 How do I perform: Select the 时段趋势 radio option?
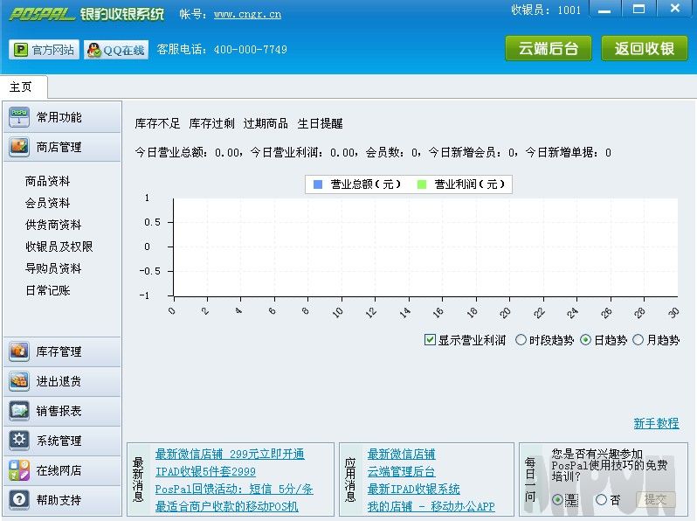(x=521, y=340)
